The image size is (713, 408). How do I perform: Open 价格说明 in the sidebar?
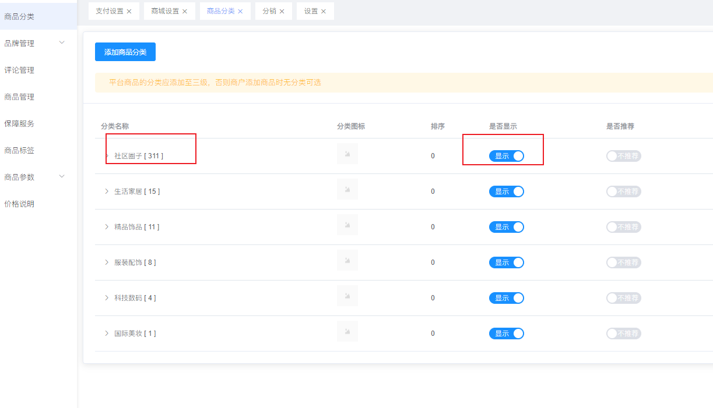click(x=38, y=204)
